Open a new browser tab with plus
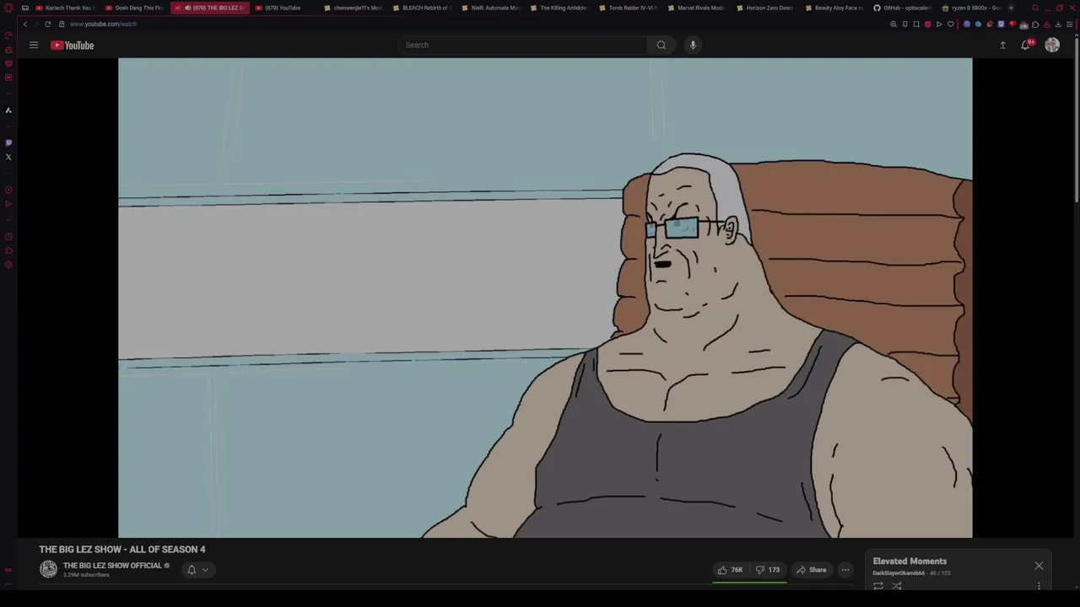The width and height of the screenshot is (1080, 607). [1011, 8]
